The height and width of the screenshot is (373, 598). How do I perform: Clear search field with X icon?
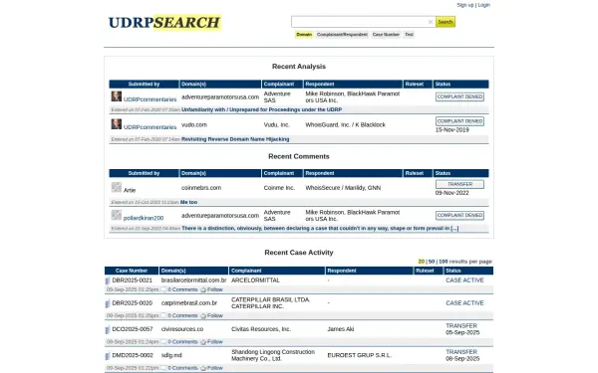click(431, 22)
